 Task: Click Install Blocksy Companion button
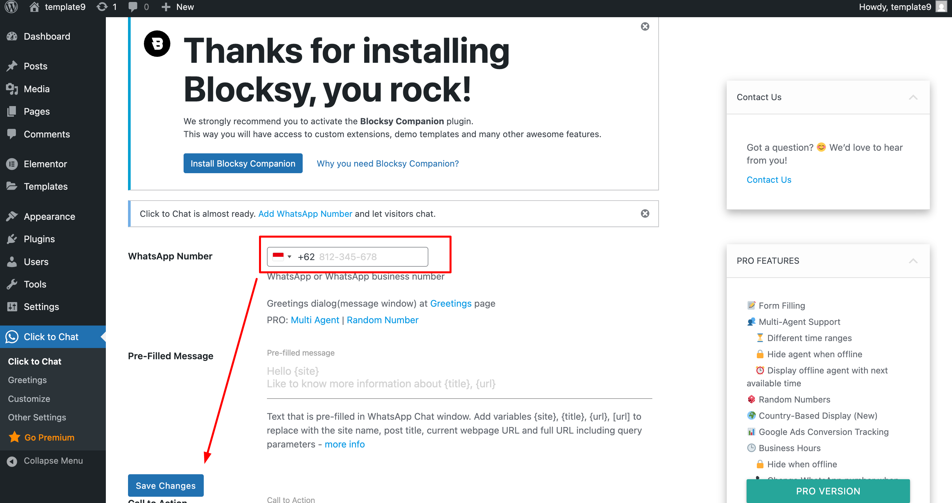click(x=243, y=163)
